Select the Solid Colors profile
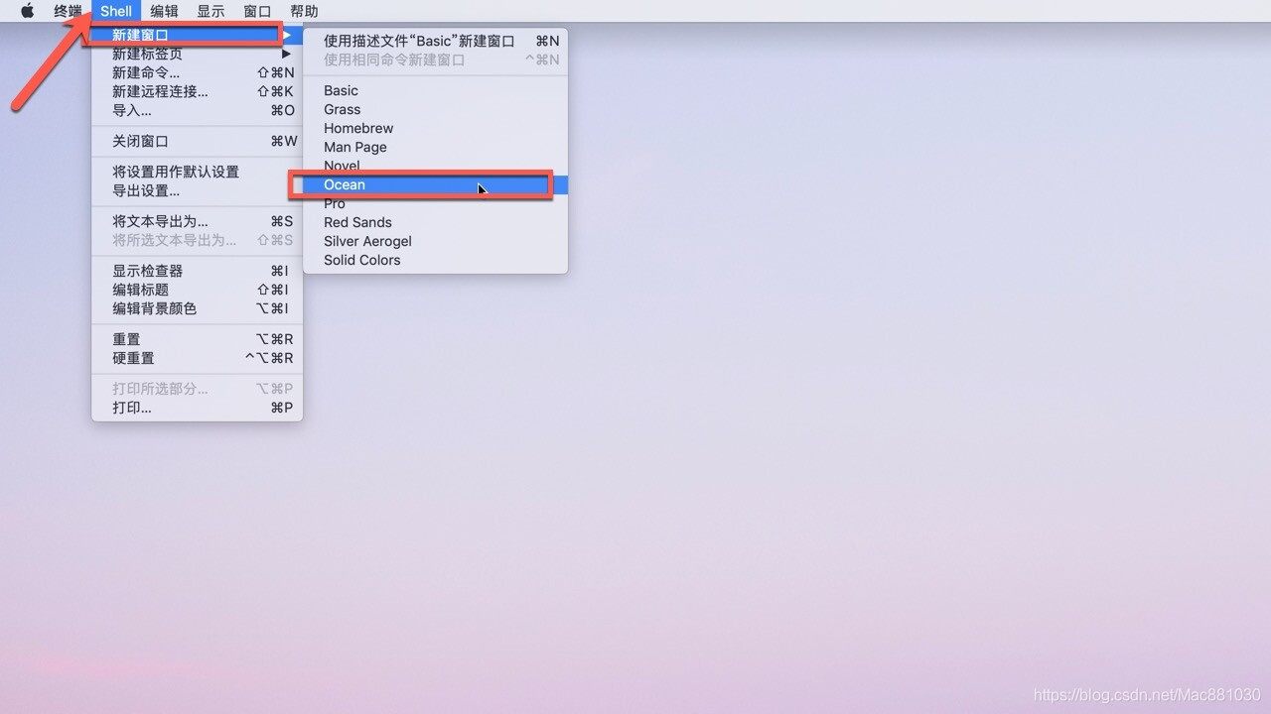1271x714 pixels. tap(435, 260)
